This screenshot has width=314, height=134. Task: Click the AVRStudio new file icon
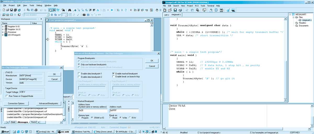(x=4, y=10)
